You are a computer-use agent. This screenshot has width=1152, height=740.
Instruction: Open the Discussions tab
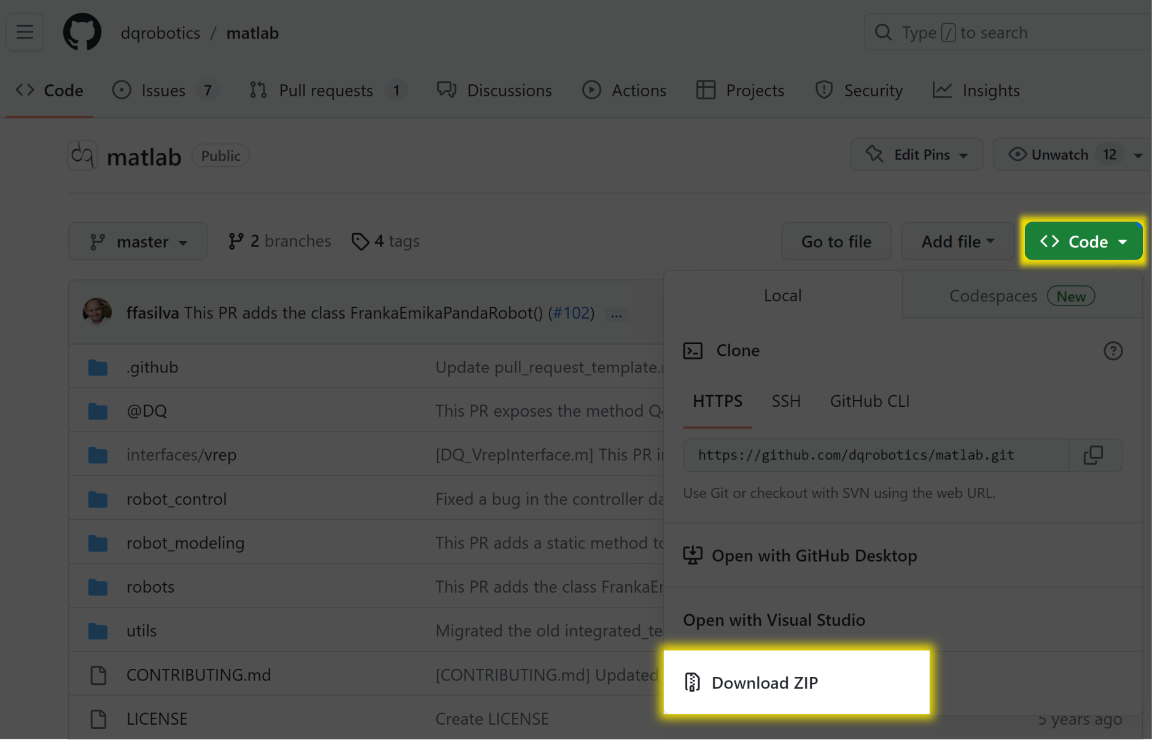[x=494, y=90]
